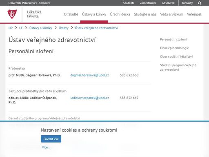Click Garant studijního programu Veřejné zdravotnictví label
The image size is (209, 157).
click(44, 118)
